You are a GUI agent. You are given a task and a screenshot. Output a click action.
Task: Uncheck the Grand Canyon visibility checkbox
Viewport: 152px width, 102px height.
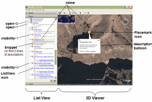[30, 35]
